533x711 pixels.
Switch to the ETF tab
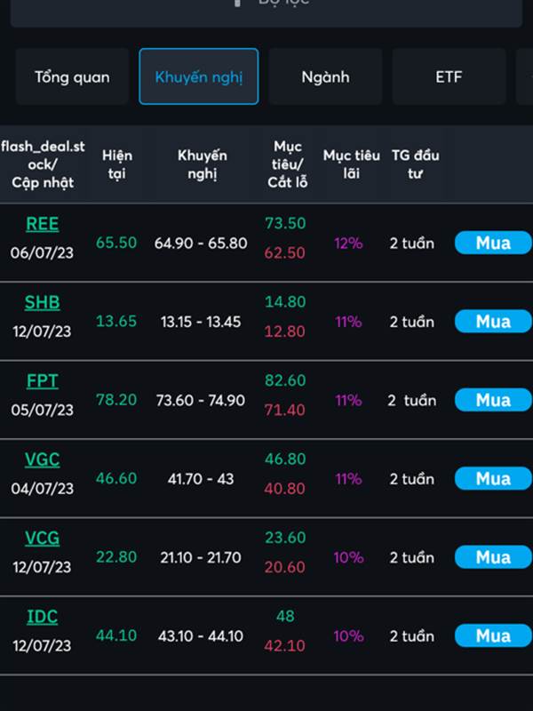click(449, 76)
